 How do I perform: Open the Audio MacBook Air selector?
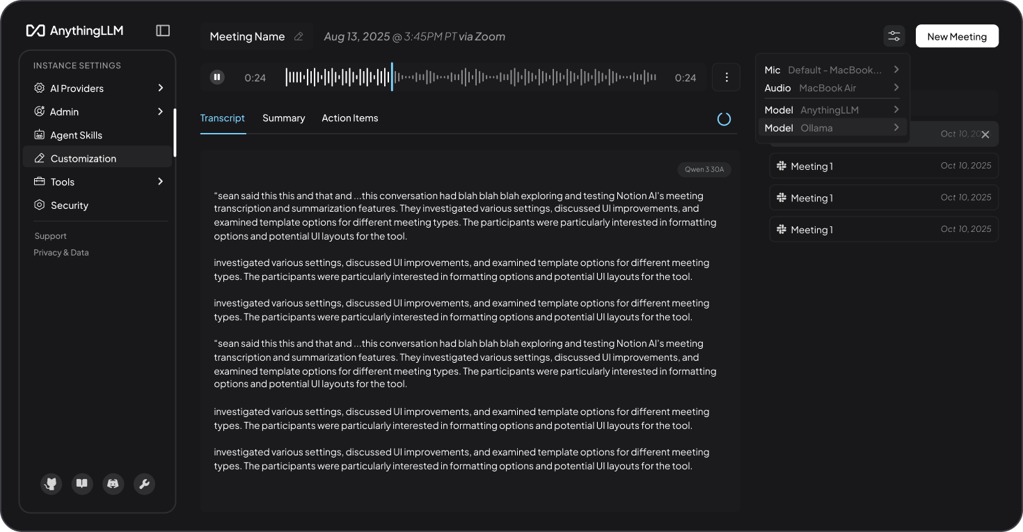tap(832, 88)
